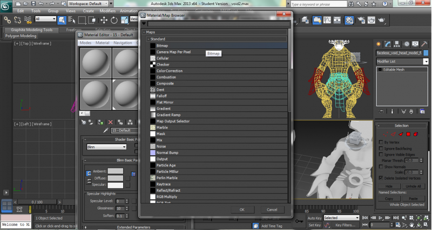Collapse the Maps group in the browser

pyautogui.click(x=144, y=32)
